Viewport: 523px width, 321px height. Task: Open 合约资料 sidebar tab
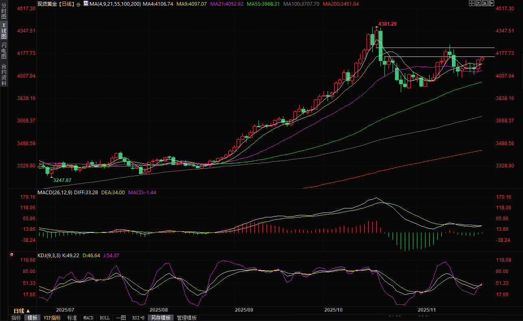point(4,75)
